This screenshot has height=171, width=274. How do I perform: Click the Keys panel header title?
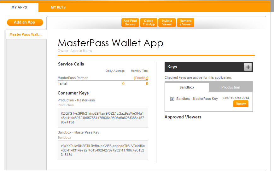[x=172, y=67]
